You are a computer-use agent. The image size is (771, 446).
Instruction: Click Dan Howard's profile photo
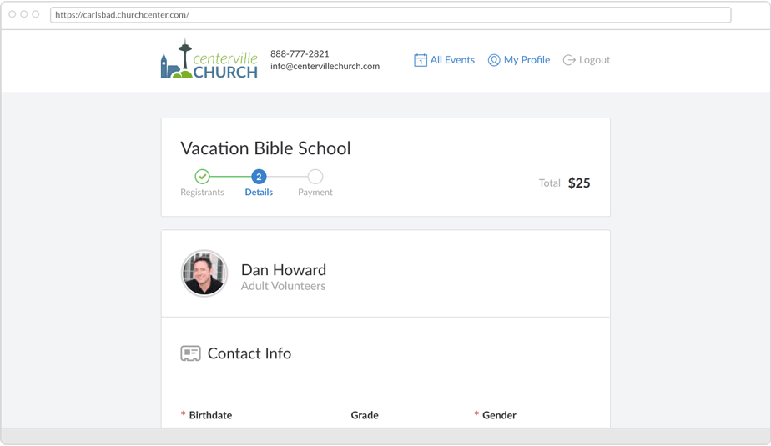coord(204,273)
